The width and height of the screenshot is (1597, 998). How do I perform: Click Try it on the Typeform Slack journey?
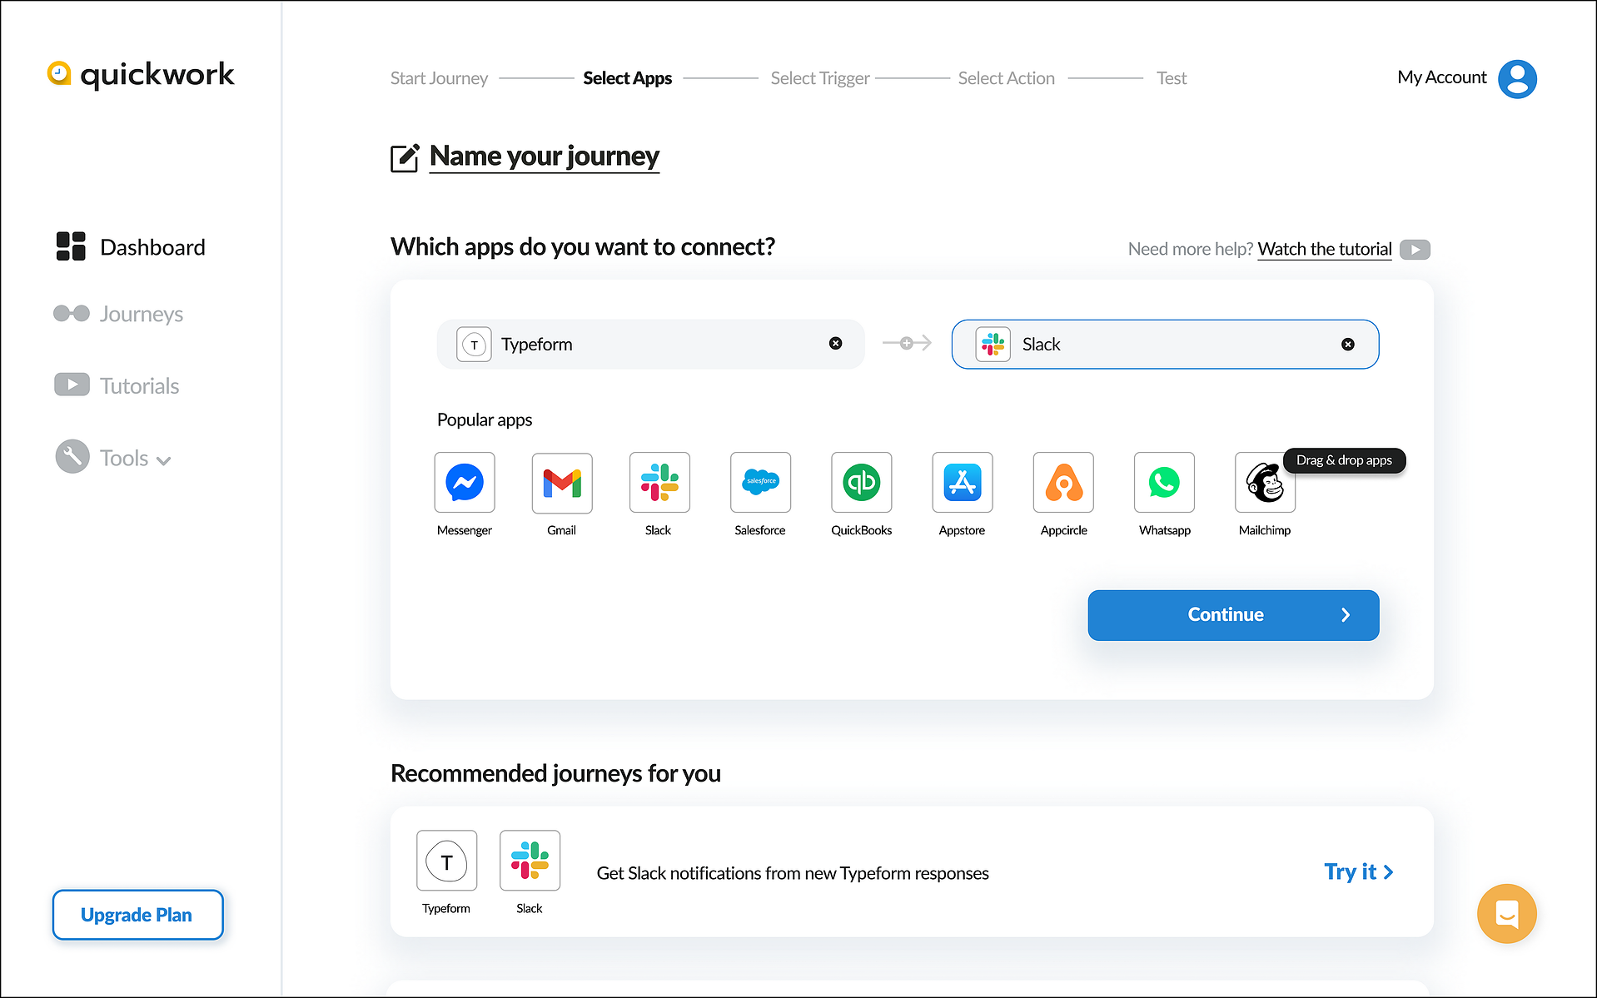1359,871
